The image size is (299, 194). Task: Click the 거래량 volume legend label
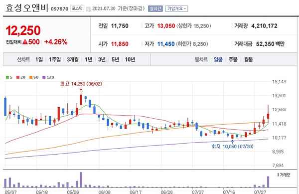[x=284, y=175]
